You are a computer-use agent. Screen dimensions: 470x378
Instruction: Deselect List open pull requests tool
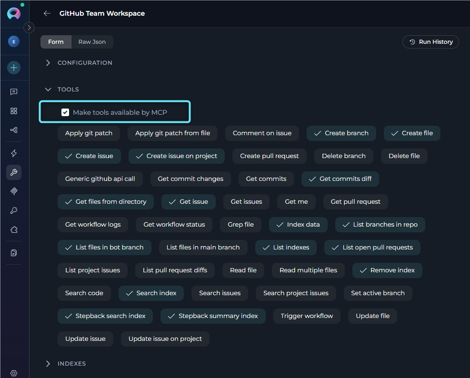click(372, 248)
